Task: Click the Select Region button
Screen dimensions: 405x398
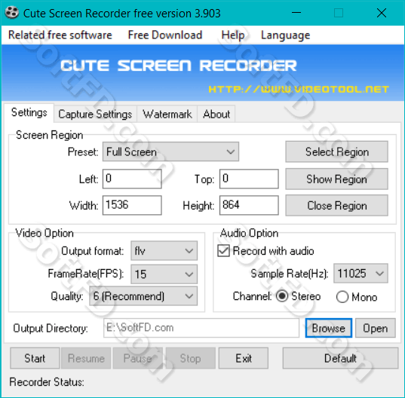Action: click(337, 152)
